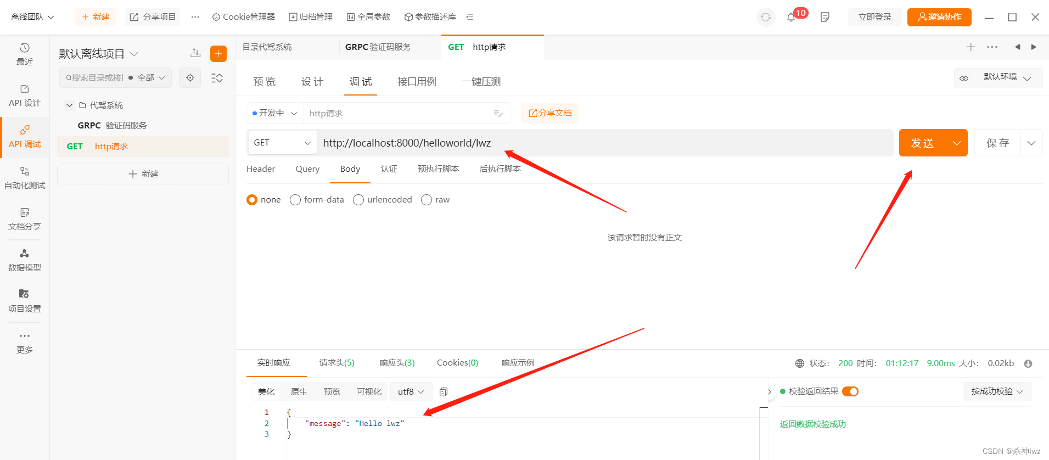
Task: Click the 立即登录 button
Action: coord(875,17)
